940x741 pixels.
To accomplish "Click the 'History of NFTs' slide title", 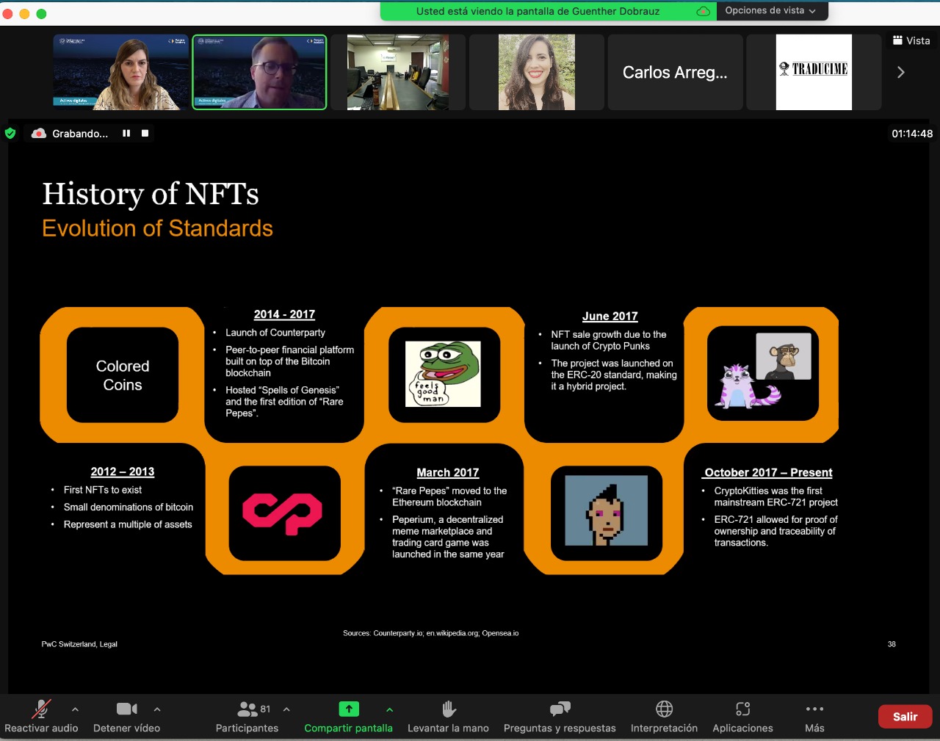I will (151, 194).
